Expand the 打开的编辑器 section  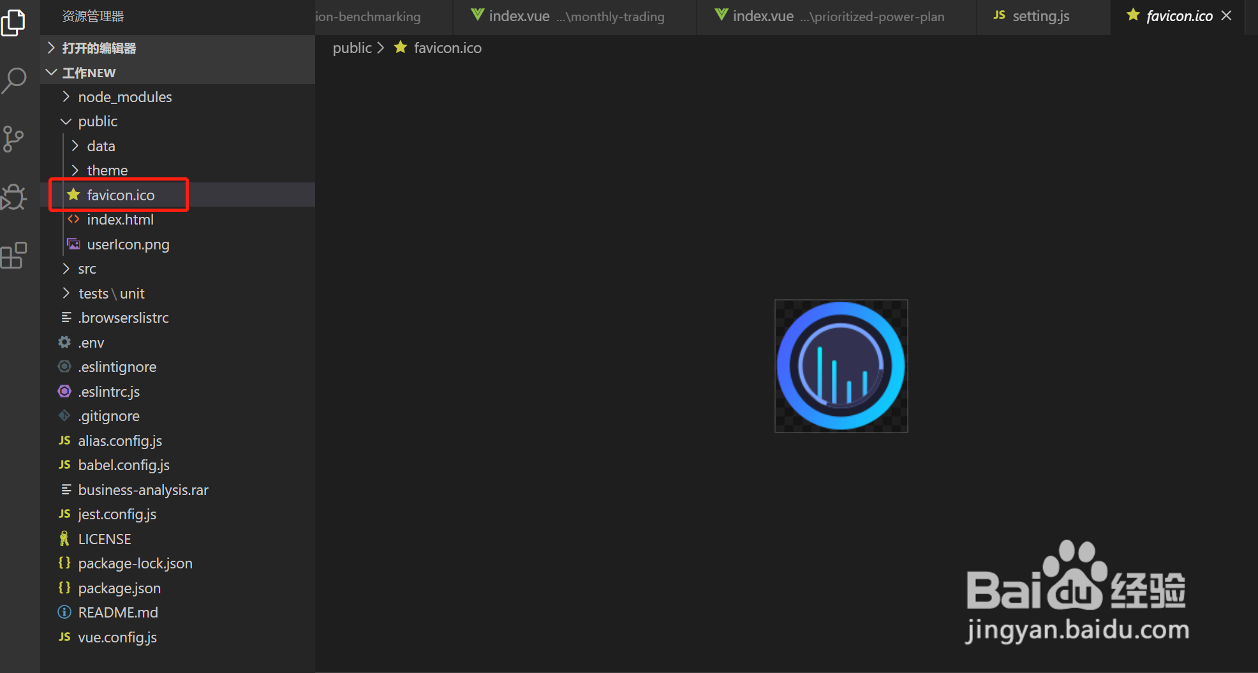coord(177,48)
